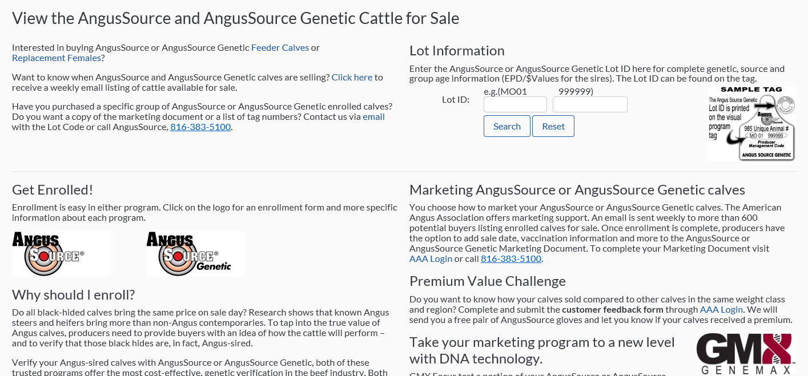The image size is (808, 376).
Task: Open the AngusSource Genetic logo enrollment form
Action: pyautogui.click(x=195, y=254)
